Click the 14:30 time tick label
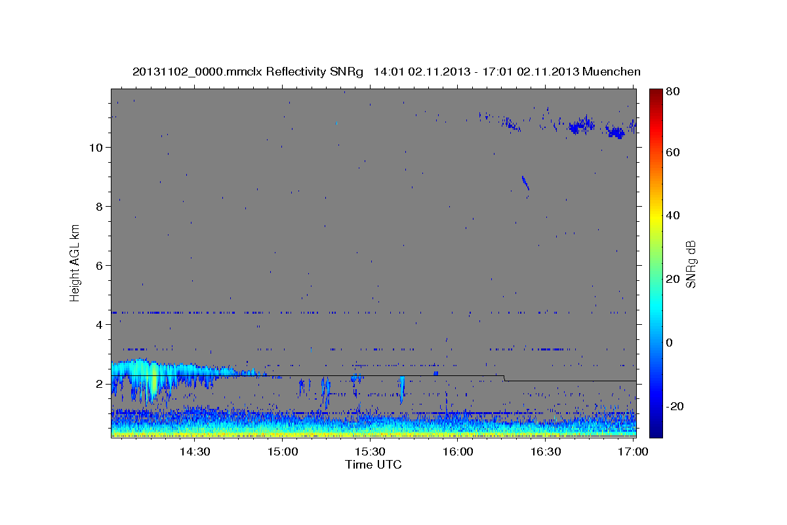This screenshot has height=525, width=787. pyautogui.click(x=195, y=452)
